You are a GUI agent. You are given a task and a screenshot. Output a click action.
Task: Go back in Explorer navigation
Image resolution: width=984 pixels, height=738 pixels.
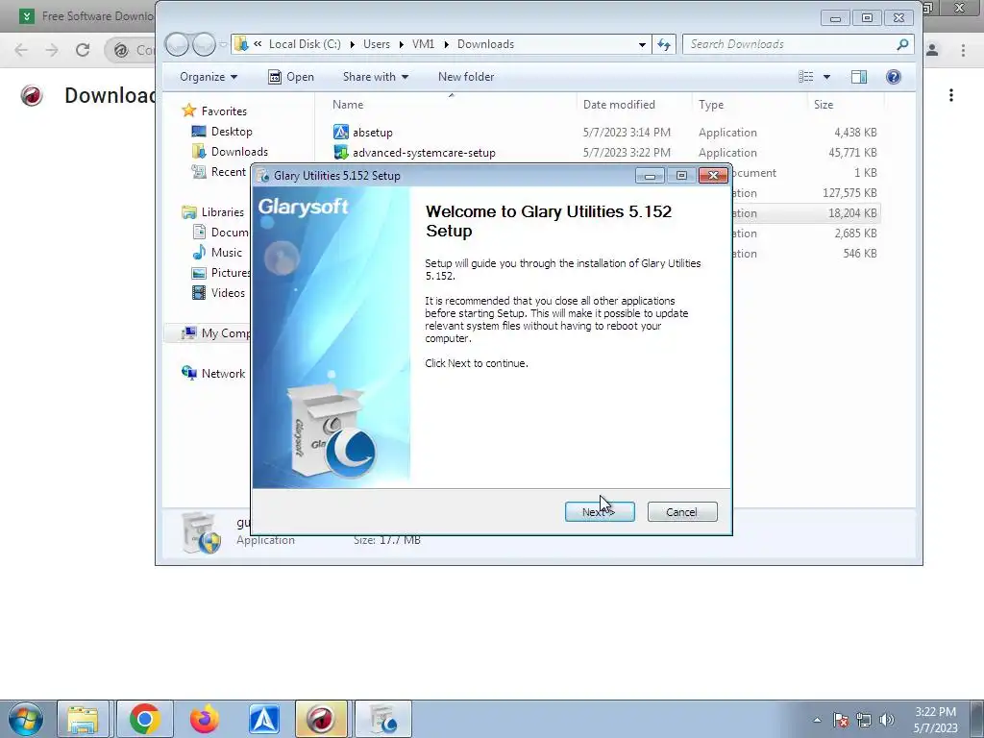point(178,44)
